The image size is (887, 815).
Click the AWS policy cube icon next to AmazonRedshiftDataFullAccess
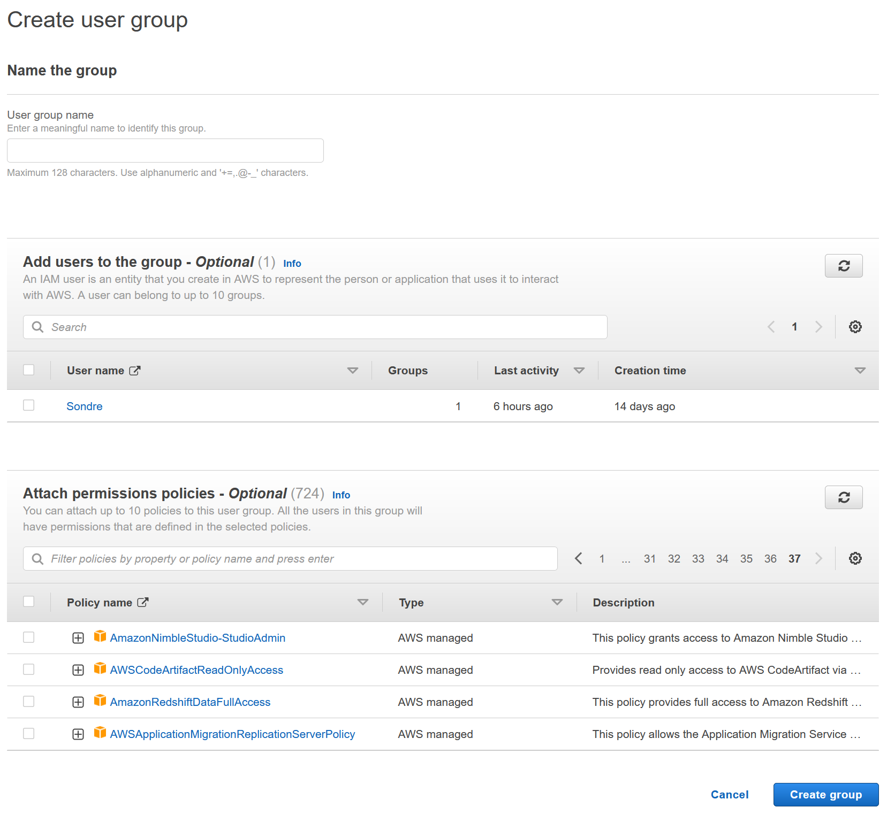(x=100, y=702)
